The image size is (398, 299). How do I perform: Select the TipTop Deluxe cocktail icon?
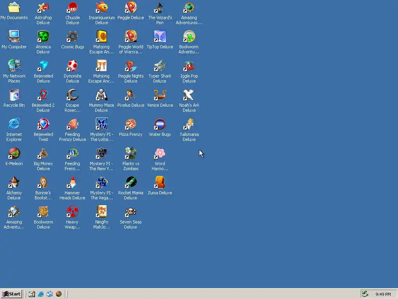tap(160, 37)
